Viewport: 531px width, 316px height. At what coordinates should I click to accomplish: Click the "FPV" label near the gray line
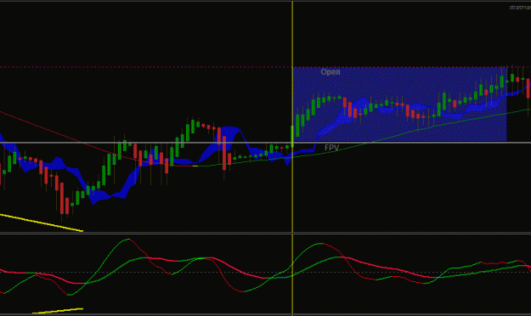(331, 148)
